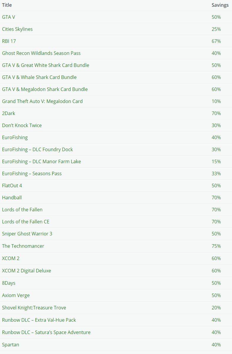Open the FlatOut 4 link

coord(12,186)
